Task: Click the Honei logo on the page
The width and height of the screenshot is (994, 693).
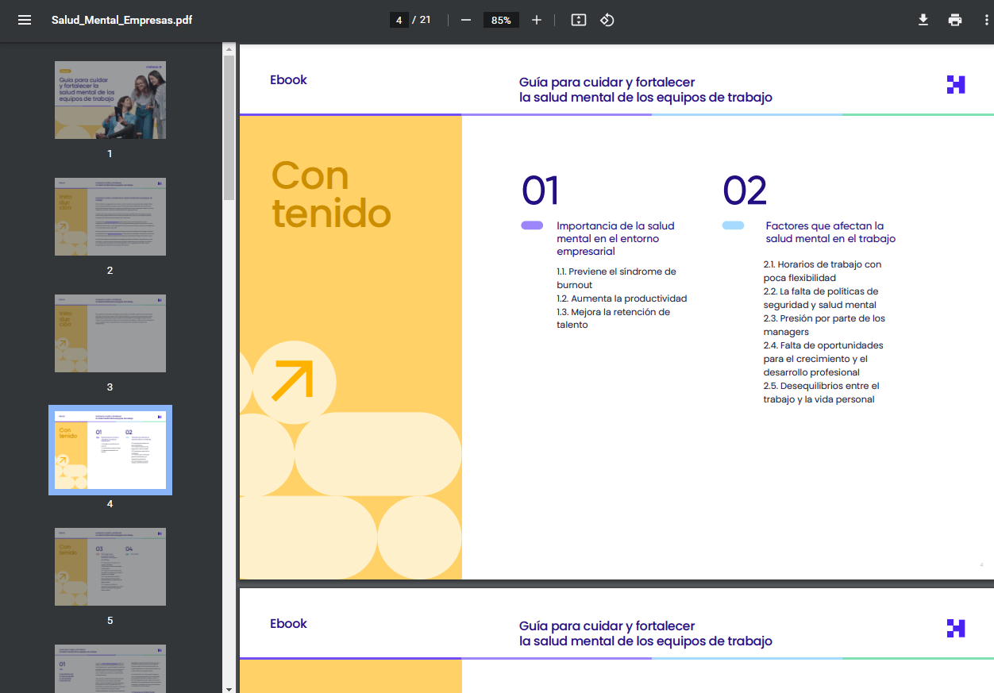Action: coord(955,84)
